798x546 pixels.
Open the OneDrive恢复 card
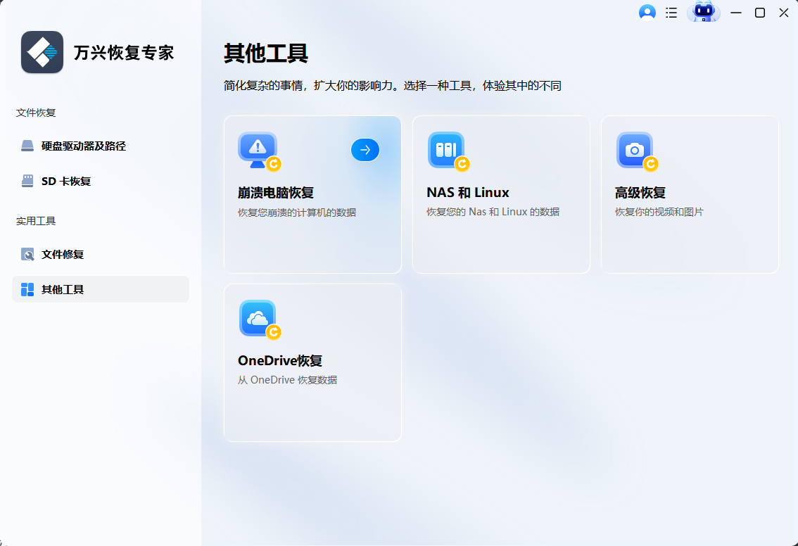pos(312,362)
